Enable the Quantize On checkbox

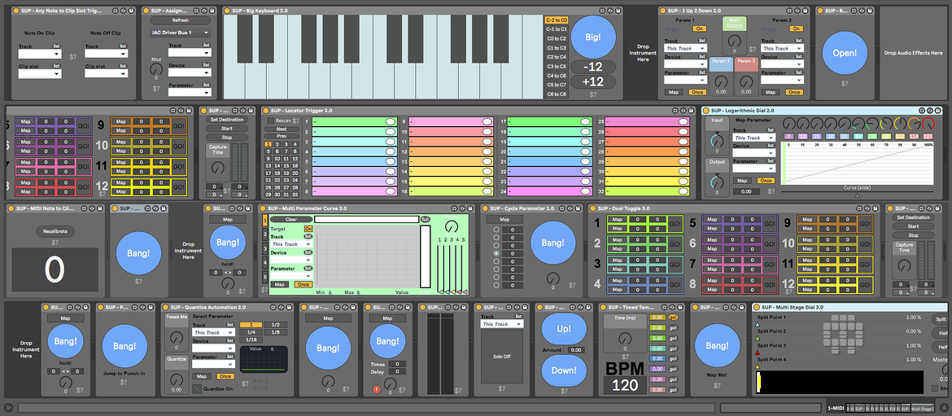point(197,388)
